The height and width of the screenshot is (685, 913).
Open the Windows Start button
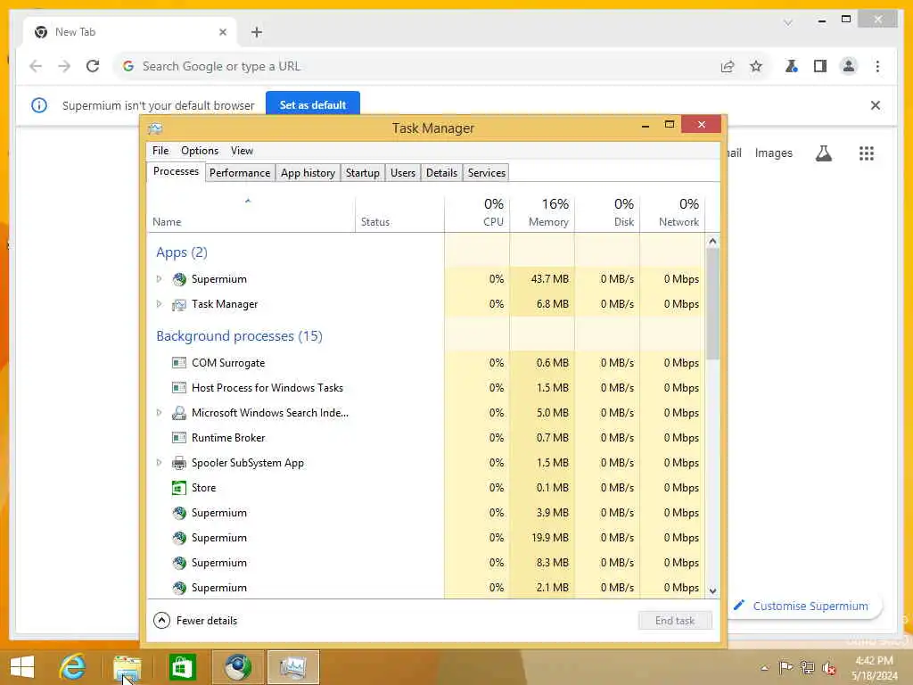tap(22, 667)
